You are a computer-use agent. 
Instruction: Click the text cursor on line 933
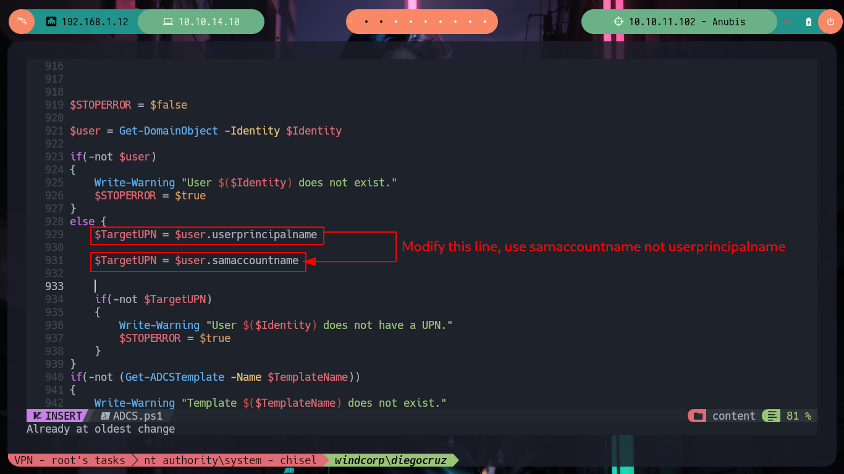(x=95, y=286)
